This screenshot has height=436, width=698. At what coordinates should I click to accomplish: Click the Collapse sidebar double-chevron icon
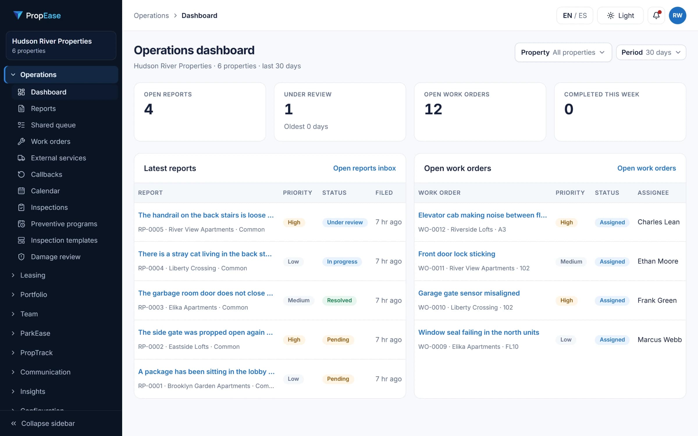13,424
